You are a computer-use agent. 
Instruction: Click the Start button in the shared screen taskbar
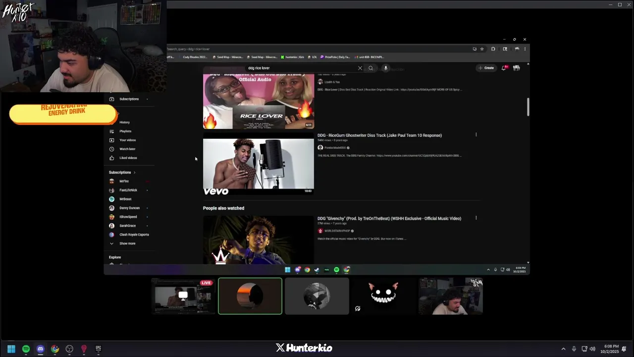pyautogui.click(x=287, y=270)
